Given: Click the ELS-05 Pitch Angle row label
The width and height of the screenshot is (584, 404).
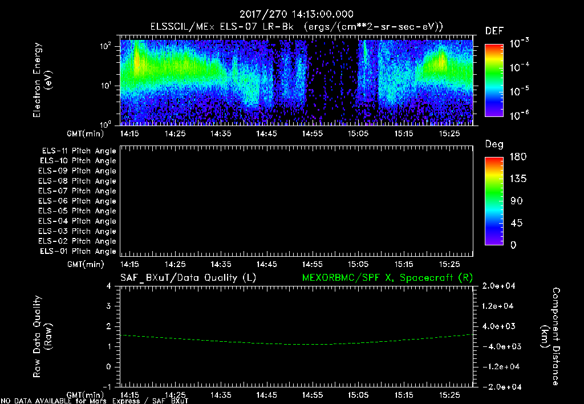Looking at the screenshot, I should (x=77, y=211).
